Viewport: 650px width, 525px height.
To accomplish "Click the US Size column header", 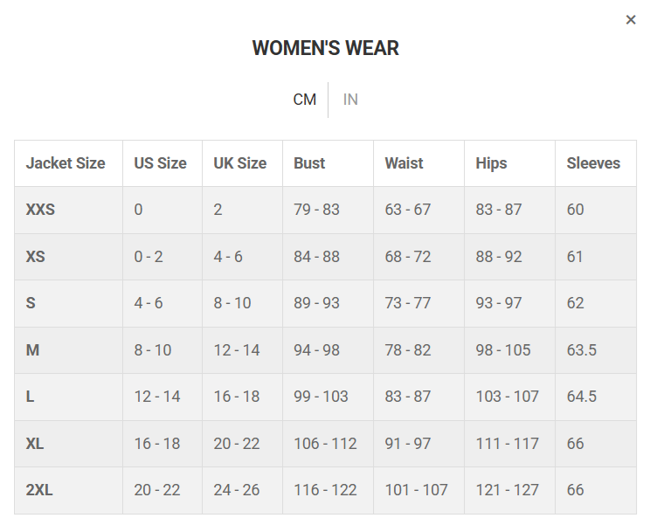I will 160,163.
